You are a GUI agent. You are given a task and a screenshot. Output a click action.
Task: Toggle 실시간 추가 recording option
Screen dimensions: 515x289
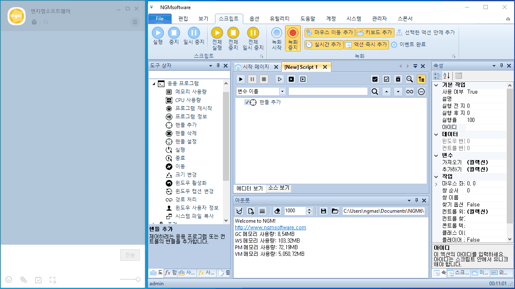[324, 44]
